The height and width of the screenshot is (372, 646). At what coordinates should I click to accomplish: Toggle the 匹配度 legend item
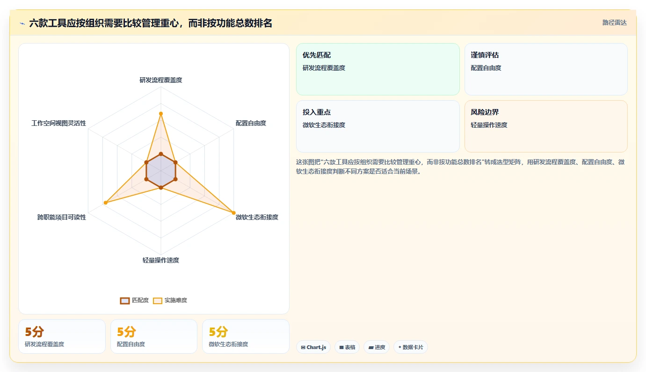134,300
